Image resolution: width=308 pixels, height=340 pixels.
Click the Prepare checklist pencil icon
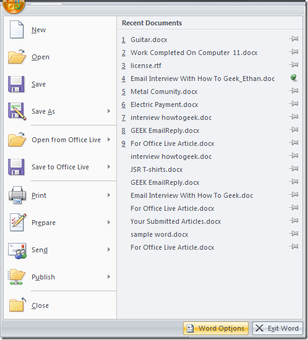point(18,223)
